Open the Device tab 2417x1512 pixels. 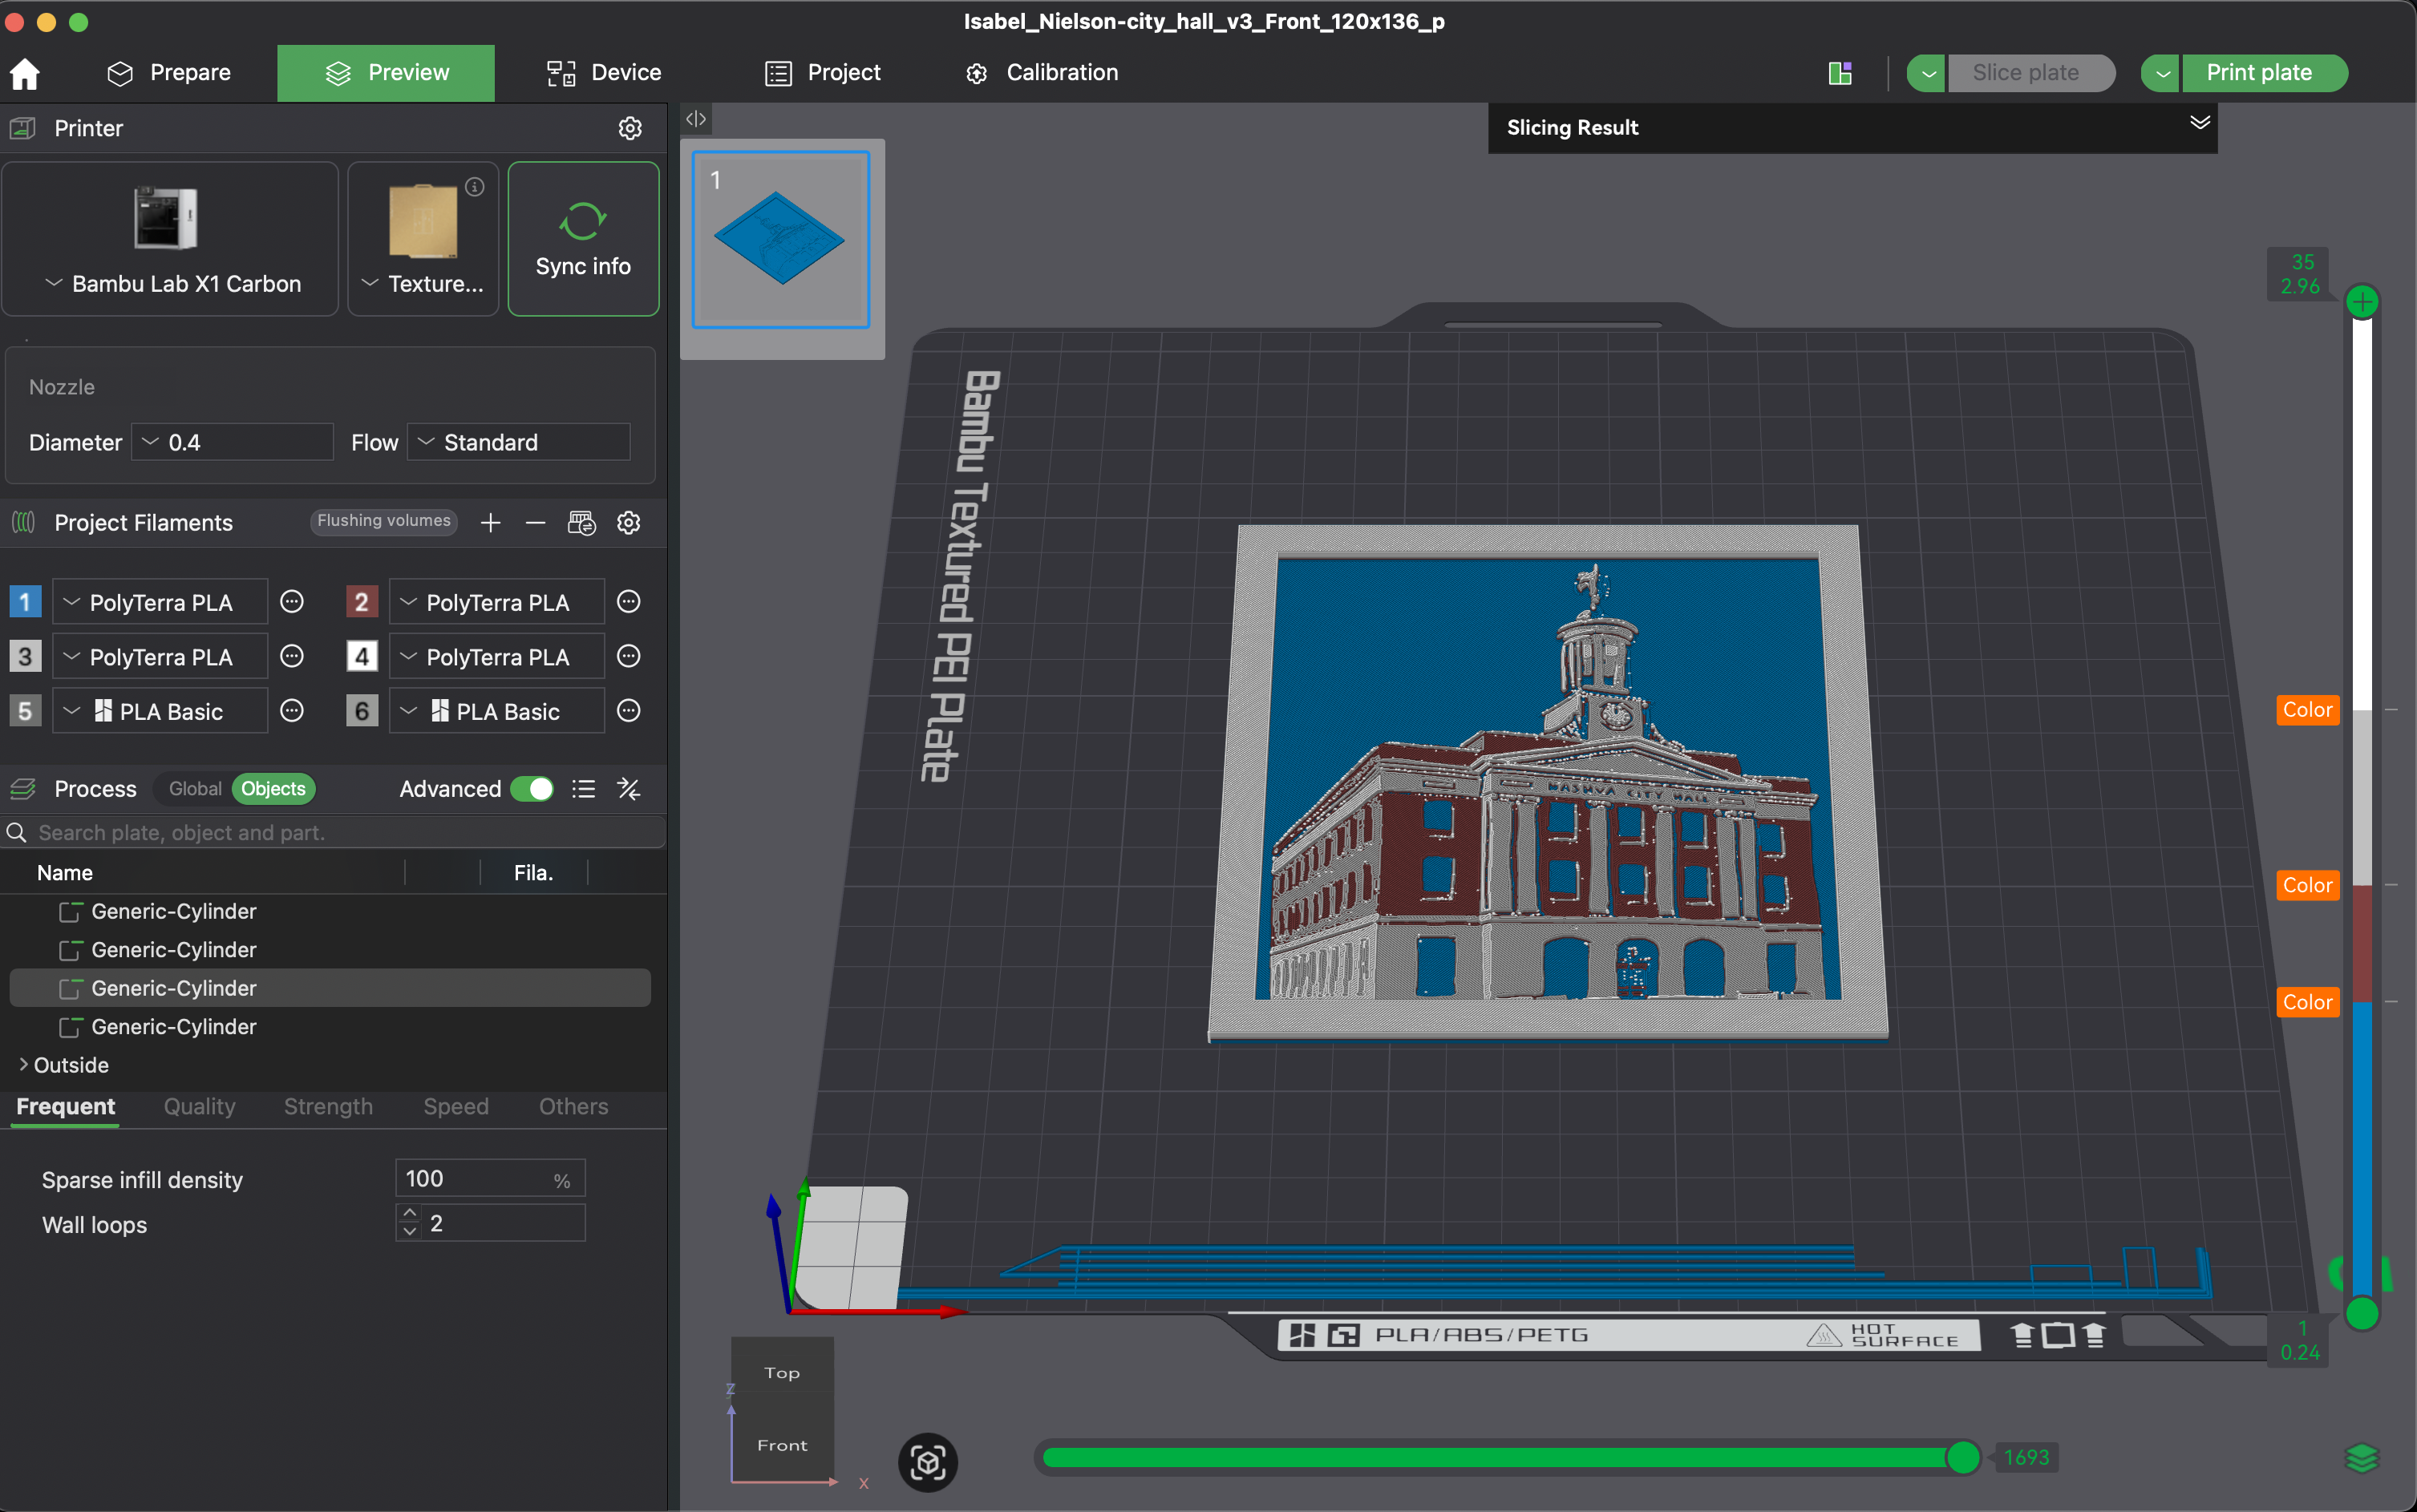(x=604, y=73)
